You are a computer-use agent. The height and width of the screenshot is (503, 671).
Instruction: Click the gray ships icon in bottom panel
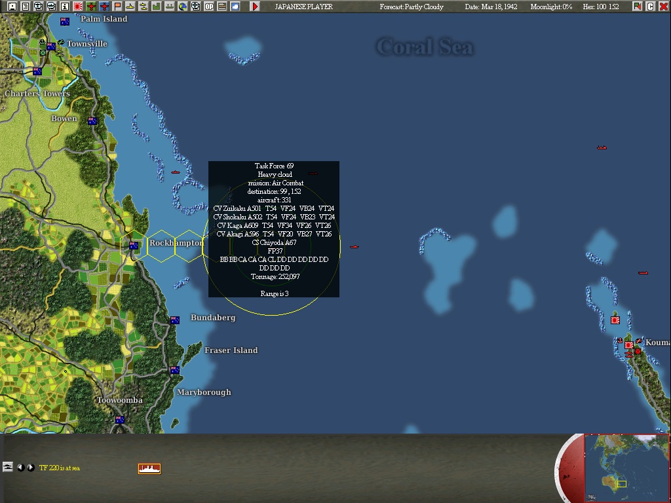tap(8, 466)
